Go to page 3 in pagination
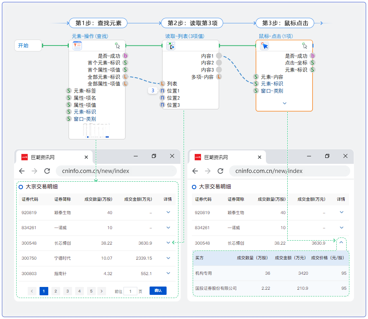This screenshot has width=368, height=319. tap(68, 291)
